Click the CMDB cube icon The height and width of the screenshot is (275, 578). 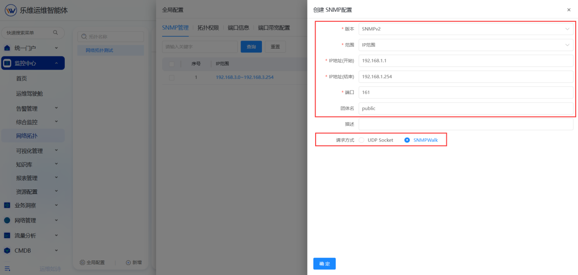[7, 250]
